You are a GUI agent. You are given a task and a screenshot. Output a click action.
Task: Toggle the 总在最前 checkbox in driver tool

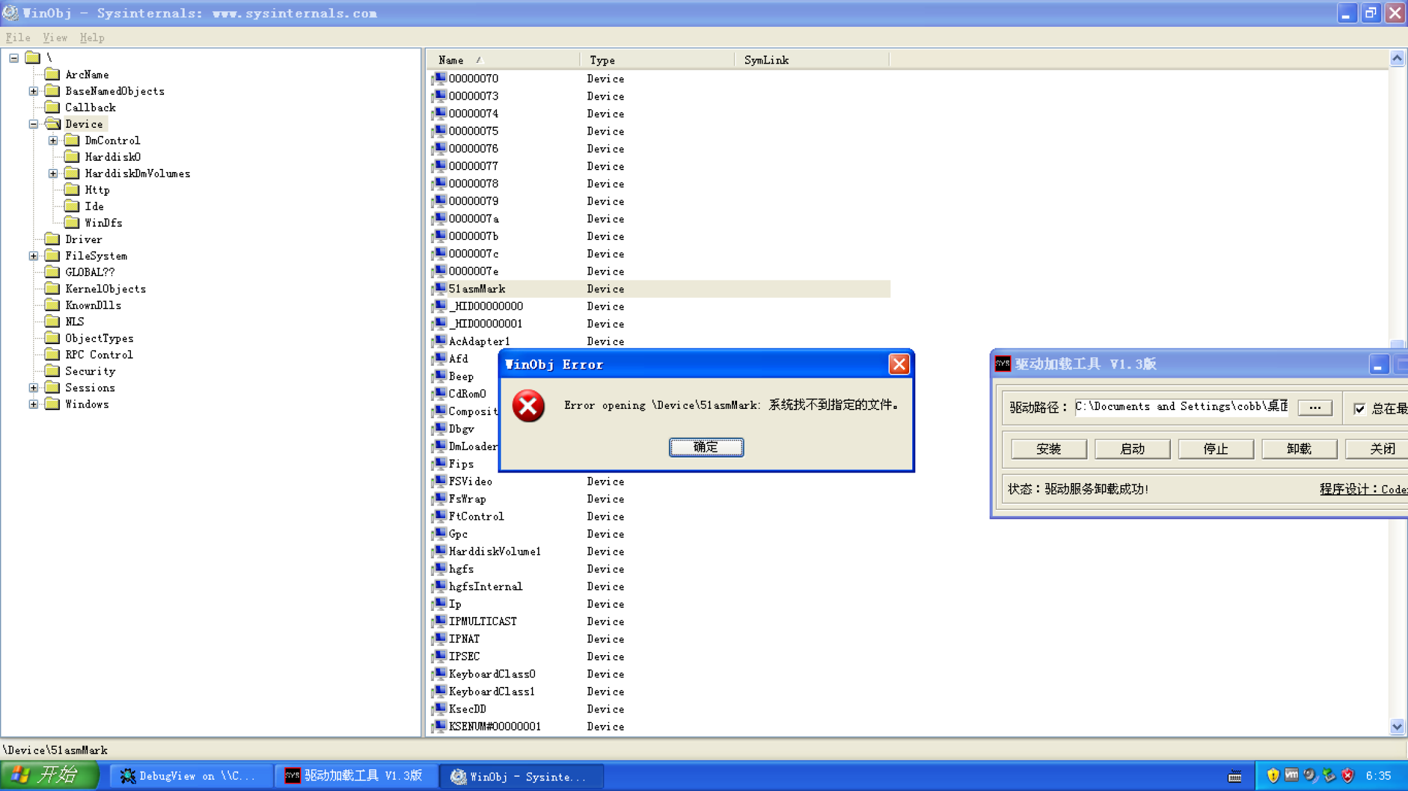pos(1361,409)
